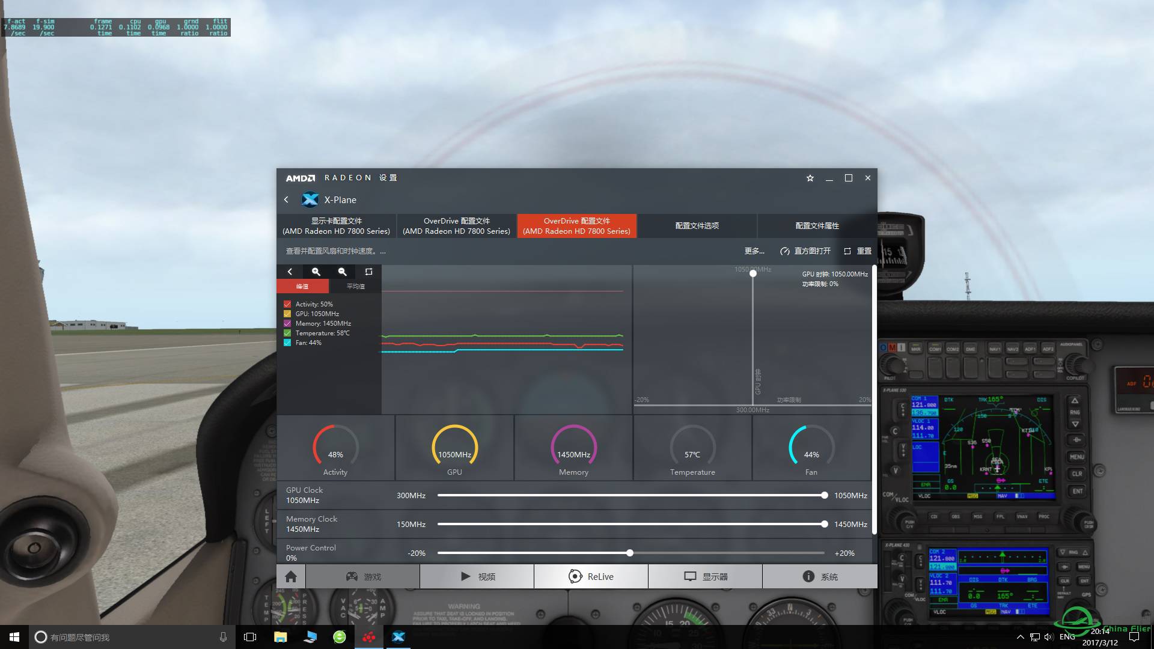This screenshot has height=649, width=1154.
Task: Toggle the Memory 1450MHz graph checkbox
Action: point(287,323)
